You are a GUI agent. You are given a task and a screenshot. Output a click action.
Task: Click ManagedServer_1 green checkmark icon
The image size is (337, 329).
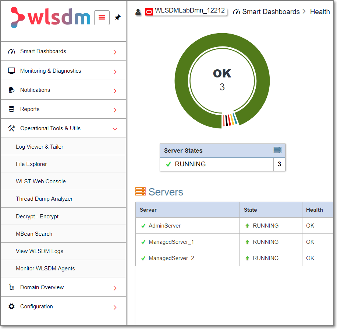[x=143, y=242]
